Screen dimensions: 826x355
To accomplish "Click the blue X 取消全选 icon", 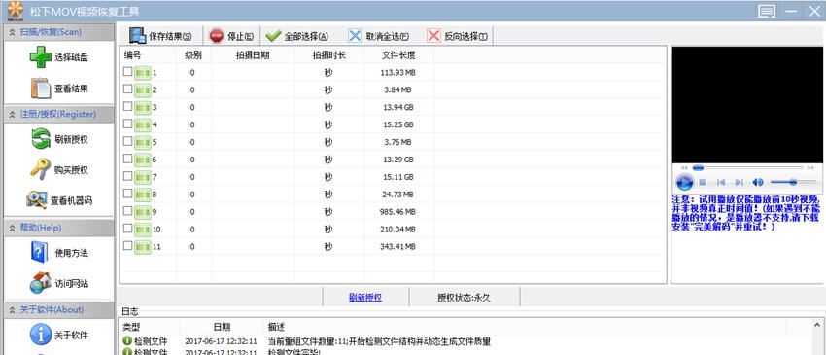I will pyautogui.click(x=356, y=36).
